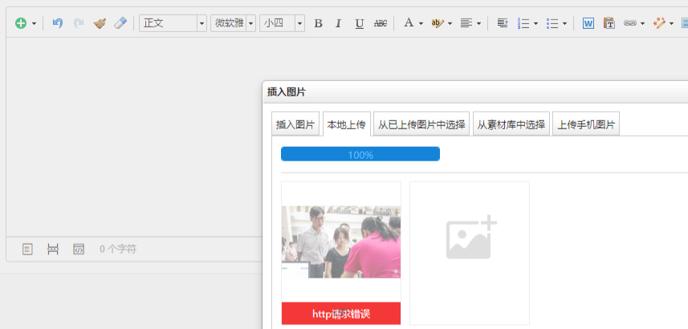Click the text alignment icon
Viewport: 688px width, 329px height.
point(466,23)
